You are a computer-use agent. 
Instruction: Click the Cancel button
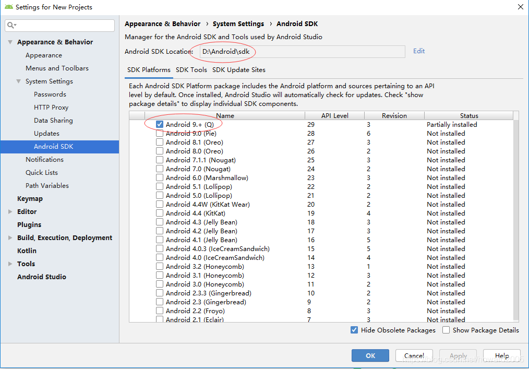(414, 355)
